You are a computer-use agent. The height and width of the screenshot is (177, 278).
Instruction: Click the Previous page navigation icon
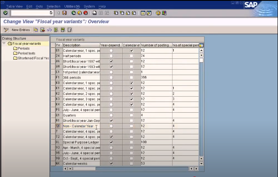click(x=122, y=13)
